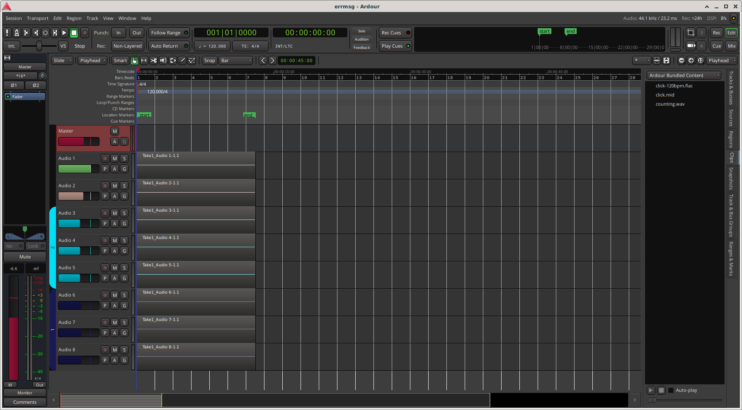Toggle the metronome click icon
Image resolution: width=742 pixels, height=410 pixels.
[x=17, y=33]
